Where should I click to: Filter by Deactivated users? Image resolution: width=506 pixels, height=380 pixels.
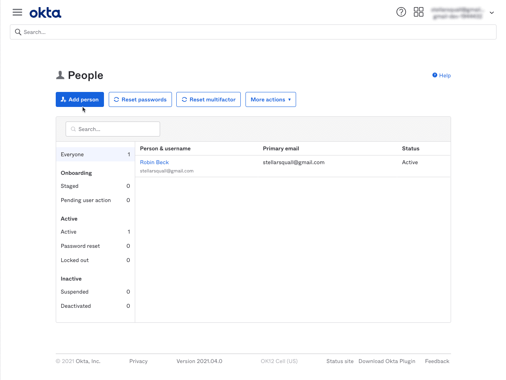coord(95,306)
